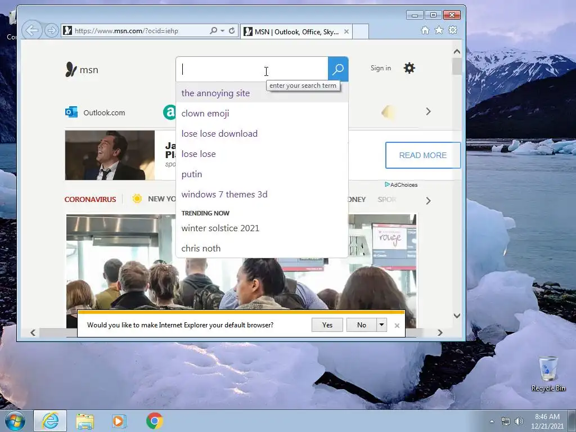Click Internet Explorer in the taskbar
This screenshot has height=432, width=576.
tap(50, 421)
